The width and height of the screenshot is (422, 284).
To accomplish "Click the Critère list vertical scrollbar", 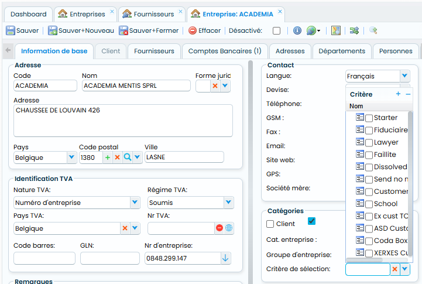I will point(410,183).
